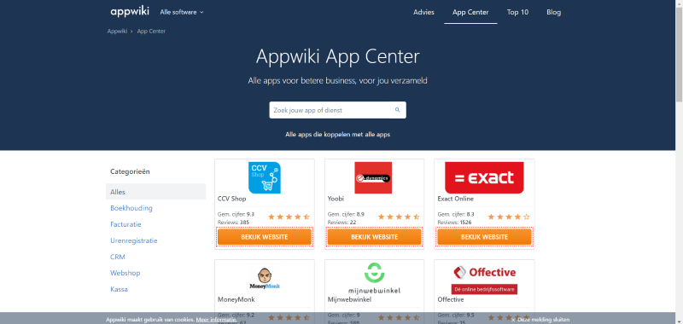Click Bekijk Website for CCV Shop

265,237
